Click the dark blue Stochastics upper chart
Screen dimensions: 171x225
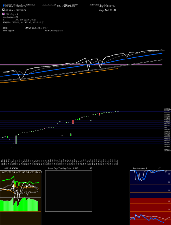150,184
